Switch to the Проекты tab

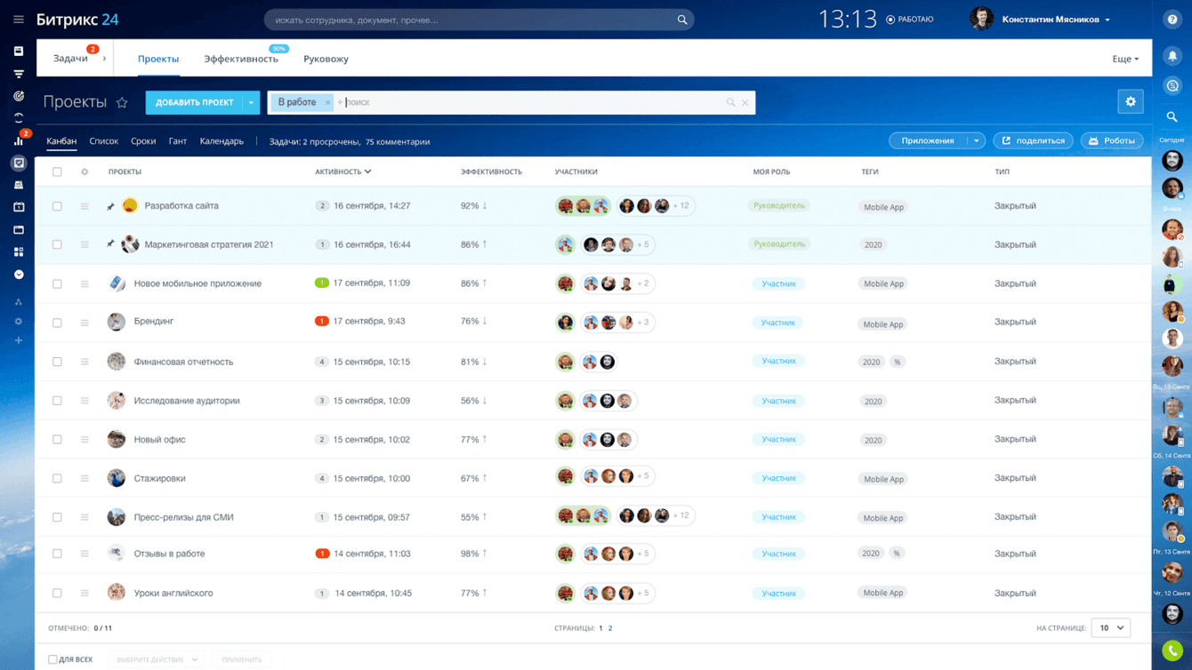[x=158, y=59]
